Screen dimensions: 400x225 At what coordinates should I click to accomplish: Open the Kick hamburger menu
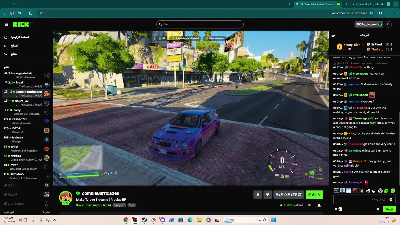(x=7, y=24)
